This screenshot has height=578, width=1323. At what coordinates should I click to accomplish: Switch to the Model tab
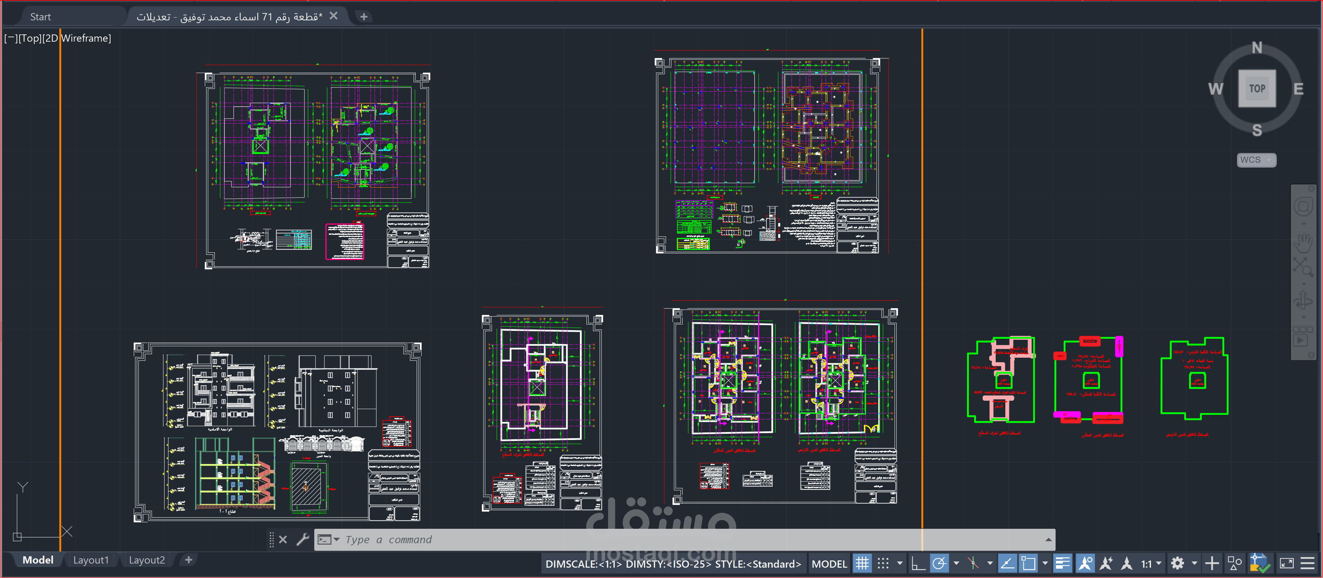[x=38, y=559]
